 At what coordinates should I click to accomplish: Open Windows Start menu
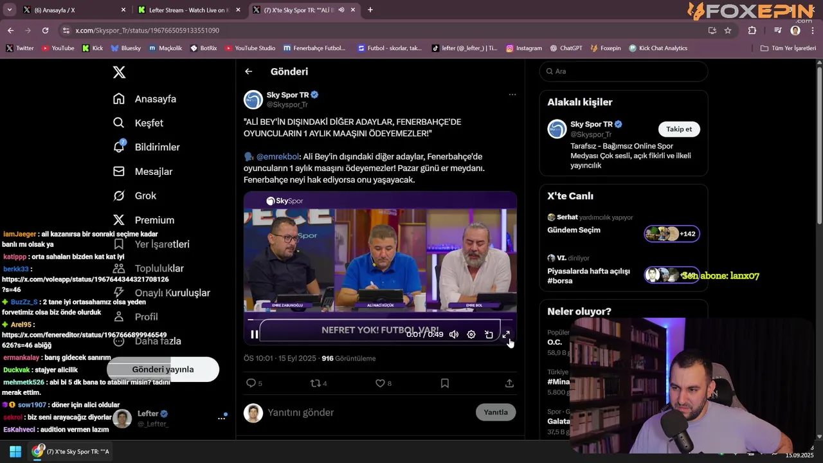click(15, 451)
